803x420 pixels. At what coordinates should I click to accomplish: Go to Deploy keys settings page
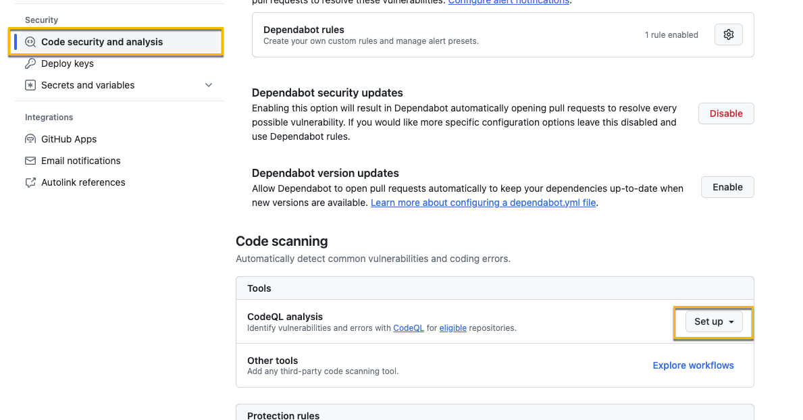click(x=68, y=63)
